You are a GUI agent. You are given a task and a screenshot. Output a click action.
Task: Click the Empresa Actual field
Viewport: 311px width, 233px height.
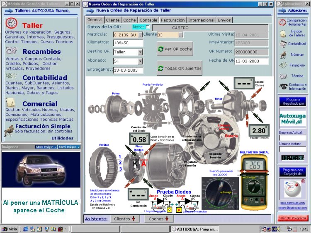click(293, 138)
